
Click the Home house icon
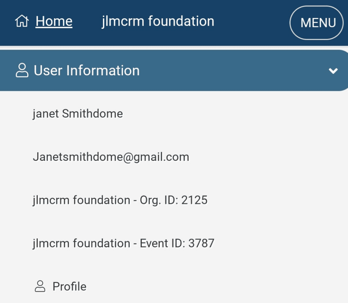(x=22, y=22)
